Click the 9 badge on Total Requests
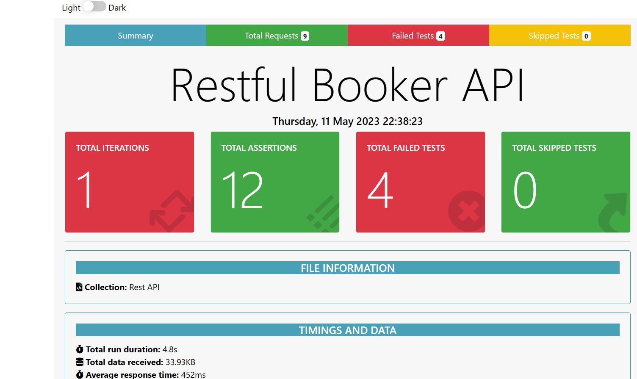The width and height of the screenshot is (637, 379). pyautogui.click(x=304, y=36)
